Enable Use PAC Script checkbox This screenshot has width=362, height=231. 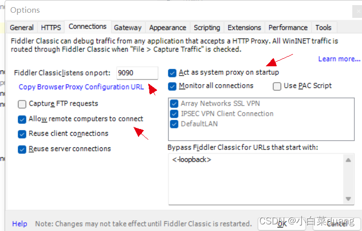(277, 86)
